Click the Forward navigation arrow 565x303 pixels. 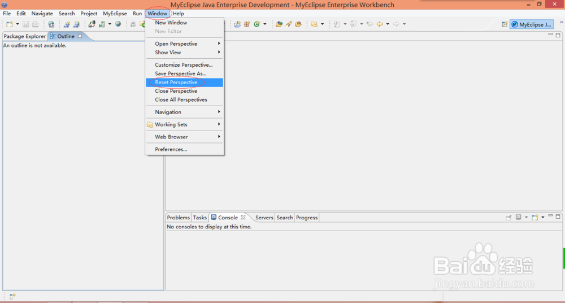coord(397,24)
